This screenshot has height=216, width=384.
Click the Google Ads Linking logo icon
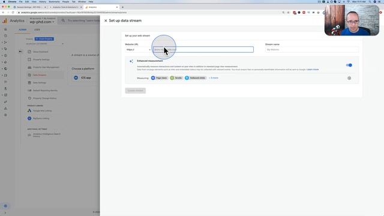coord(29,110)
